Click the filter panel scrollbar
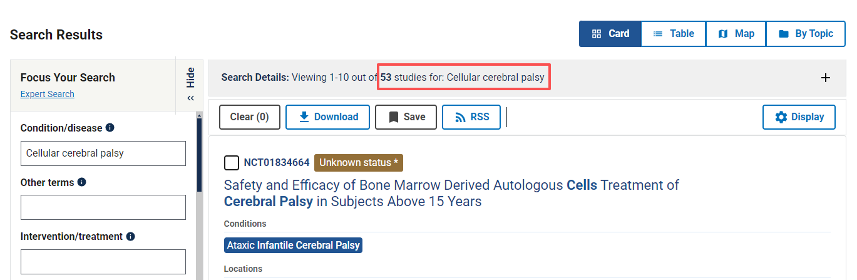The image size is (857, 280). 199,188
